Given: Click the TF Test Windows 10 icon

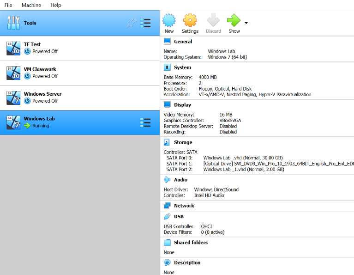Looking at the screenshot, I should 13,48.
